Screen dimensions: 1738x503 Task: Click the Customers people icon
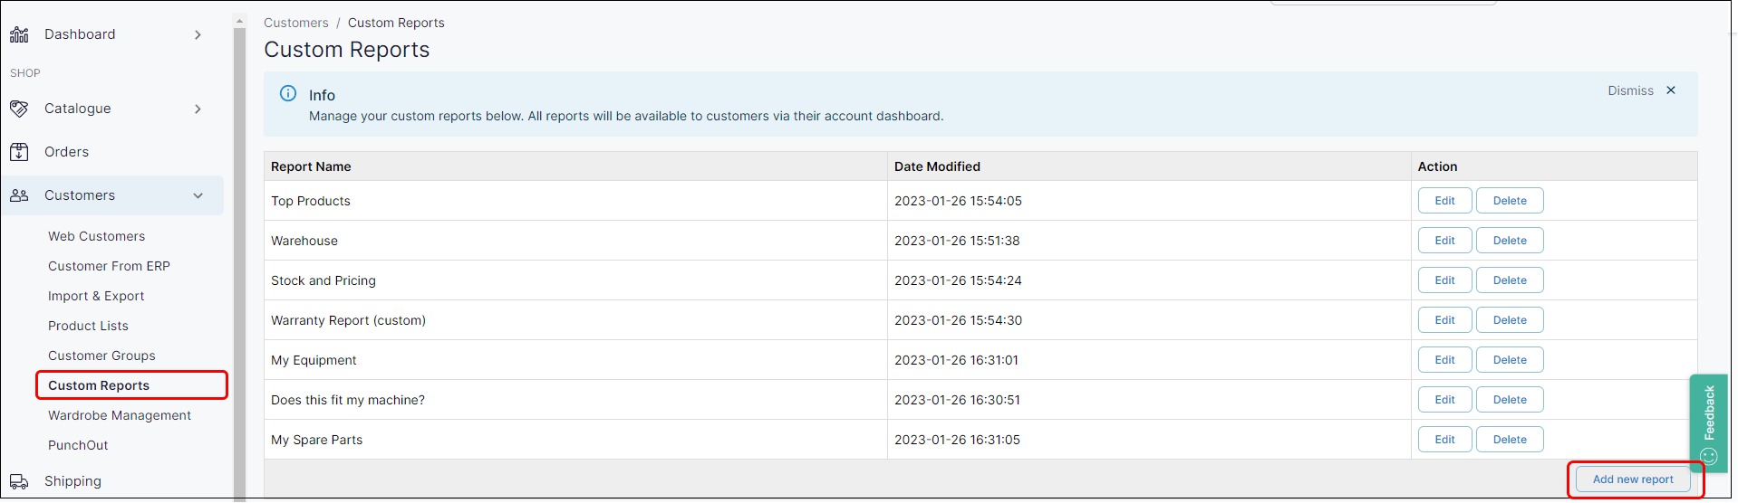[x=19, y=195]
